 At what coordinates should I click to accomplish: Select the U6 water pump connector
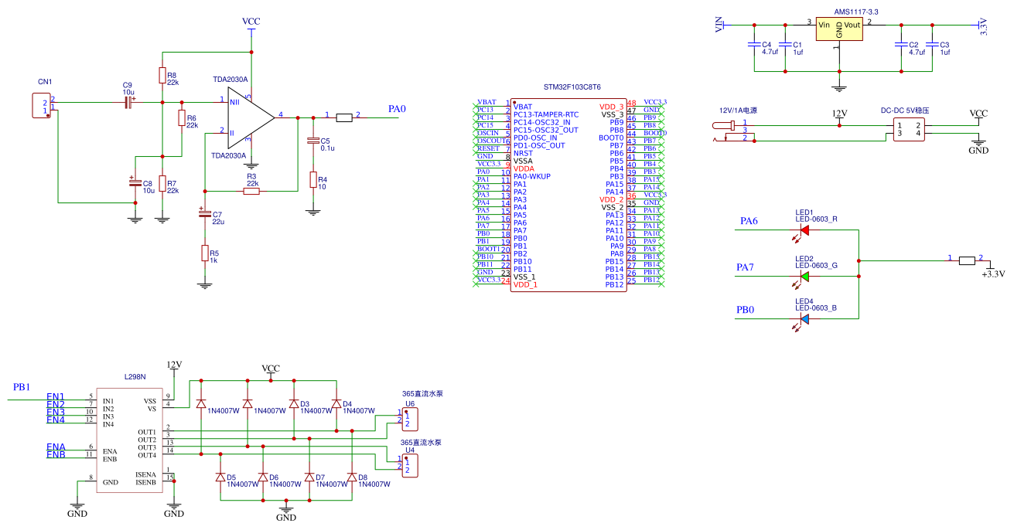pos(410,420)
